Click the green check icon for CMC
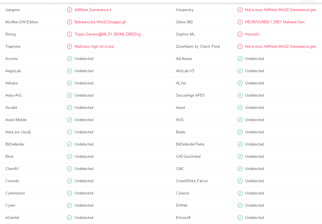This screenshot has height=224, width=322. (240, 169)
